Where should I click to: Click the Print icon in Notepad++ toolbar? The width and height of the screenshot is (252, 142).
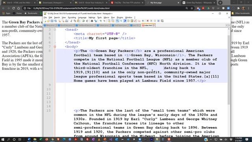click(67, 21)
